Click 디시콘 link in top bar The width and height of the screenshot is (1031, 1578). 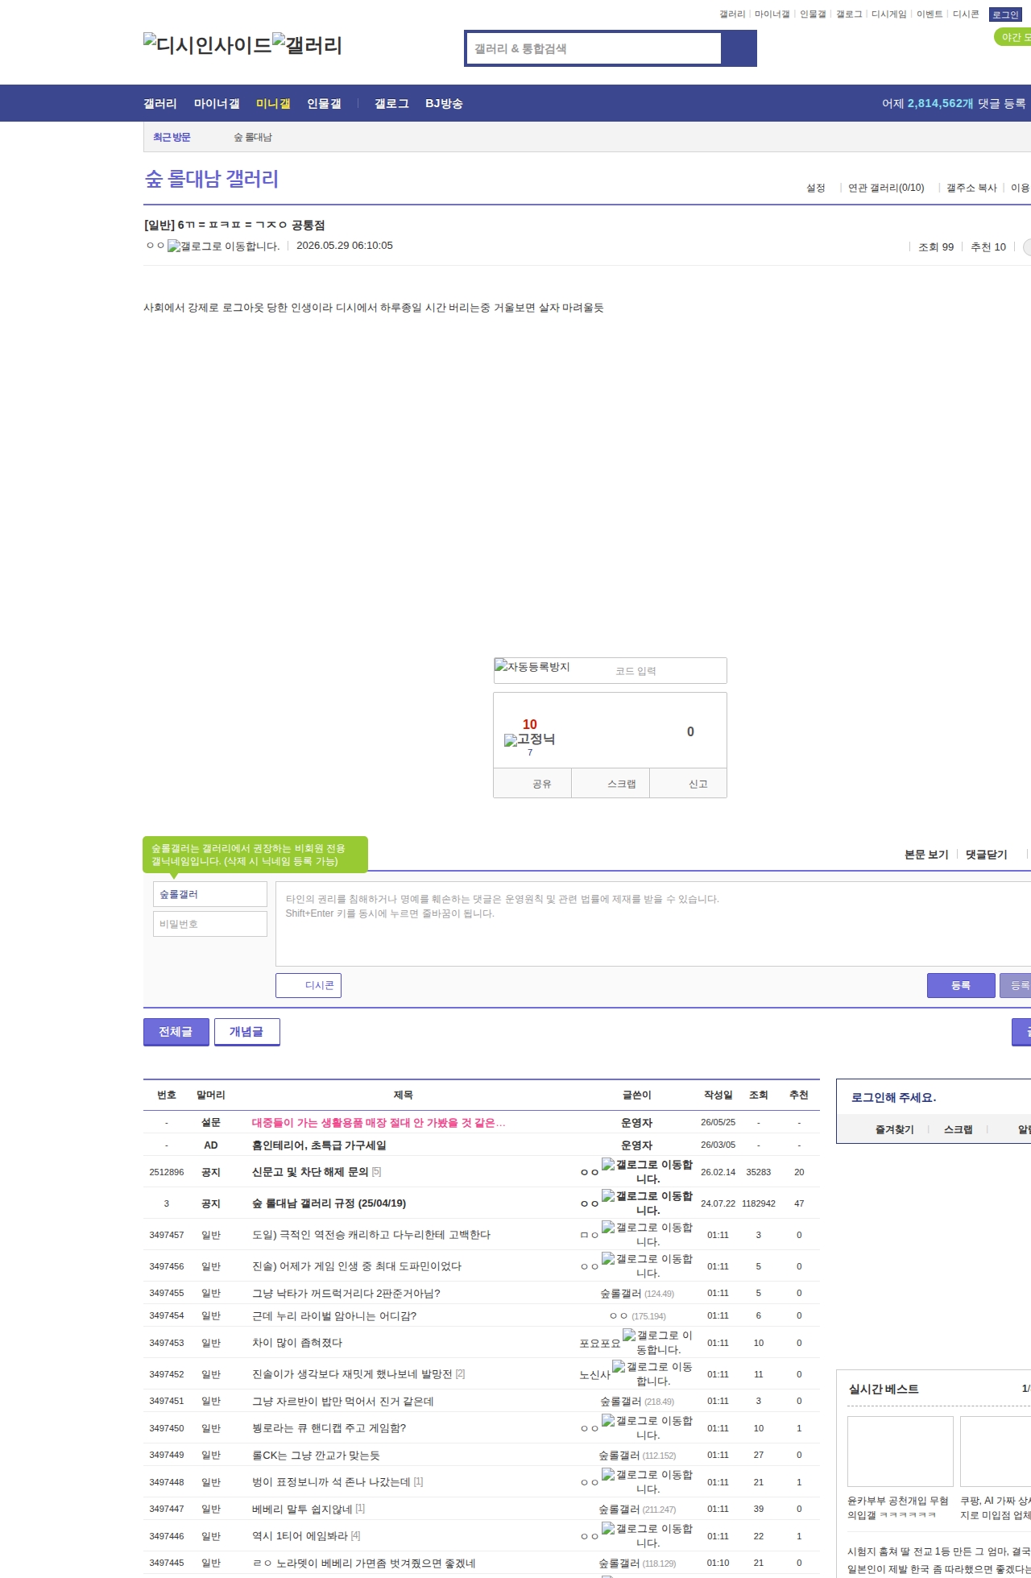966,14
